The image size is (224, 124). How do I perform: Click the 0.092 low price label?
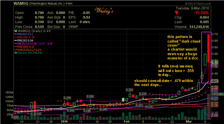(x=15, y=117)
